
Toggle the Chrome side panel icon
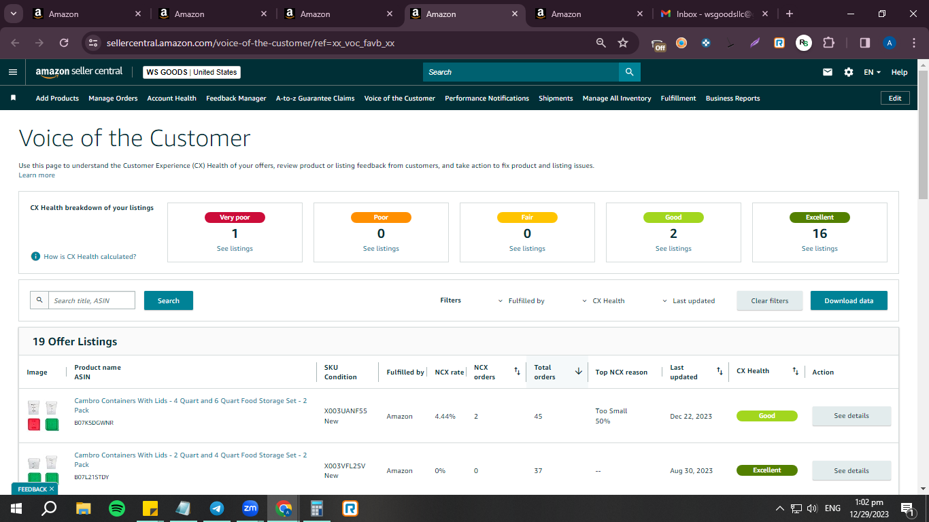click(x=865, y=43)
